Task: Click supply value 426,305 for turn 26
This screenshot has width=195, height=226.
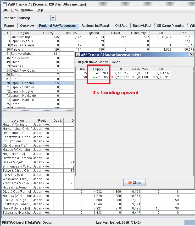Action: [x=102, y=77]
